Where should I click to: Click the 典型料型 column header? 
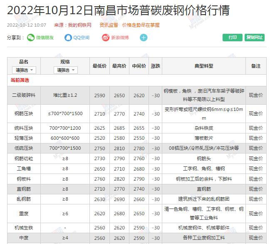click(204, 66)
